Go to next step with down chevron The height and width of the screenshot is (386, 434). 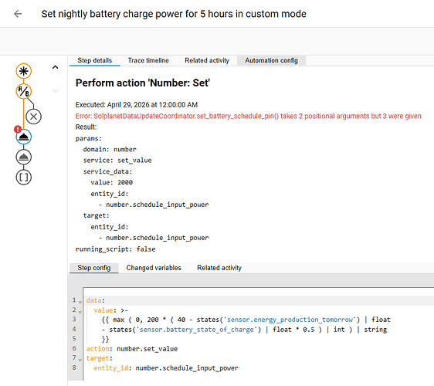coord(56,91)
